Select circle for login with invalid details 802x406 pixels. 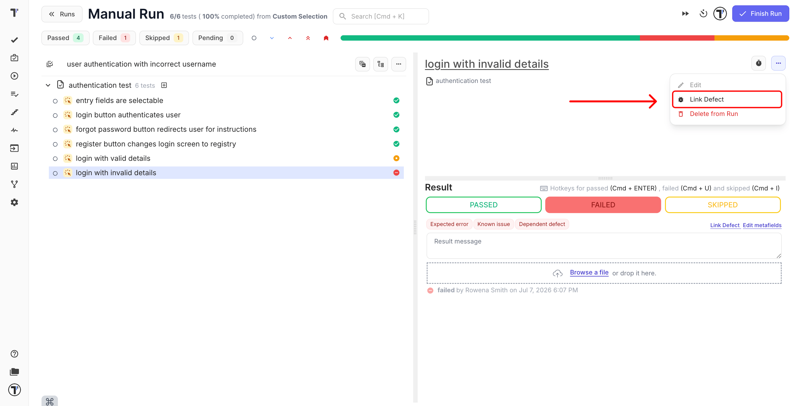55,173
